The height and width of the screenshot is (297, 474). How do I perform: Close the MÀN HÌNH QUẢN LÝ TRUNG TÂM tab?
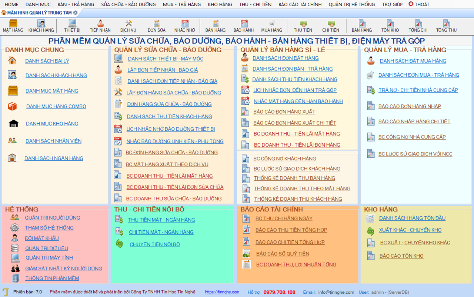tap(75, 13)
